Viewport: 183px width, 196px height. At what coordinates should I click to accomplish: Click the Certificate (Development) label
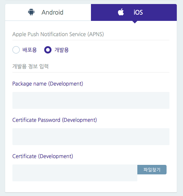coord(43,156)
